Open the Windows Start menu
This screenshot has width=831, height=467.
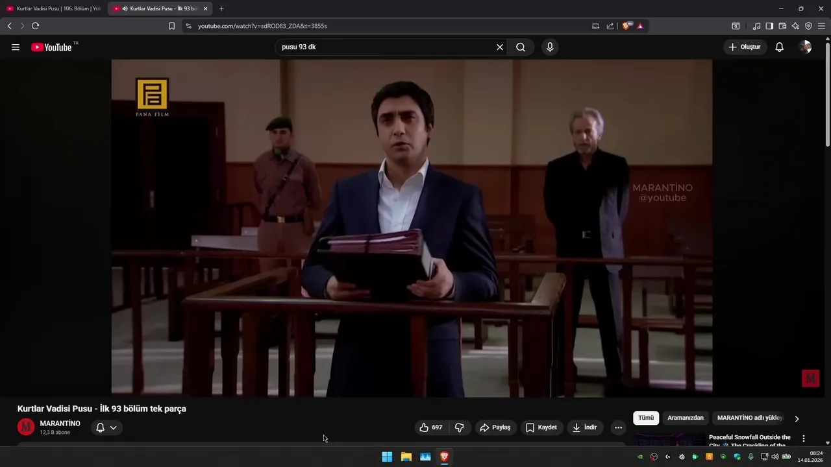[387, 457]
